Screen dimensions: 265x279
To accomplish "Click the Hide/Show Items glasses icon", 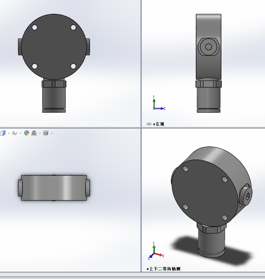I will click(x=14, y=133).
